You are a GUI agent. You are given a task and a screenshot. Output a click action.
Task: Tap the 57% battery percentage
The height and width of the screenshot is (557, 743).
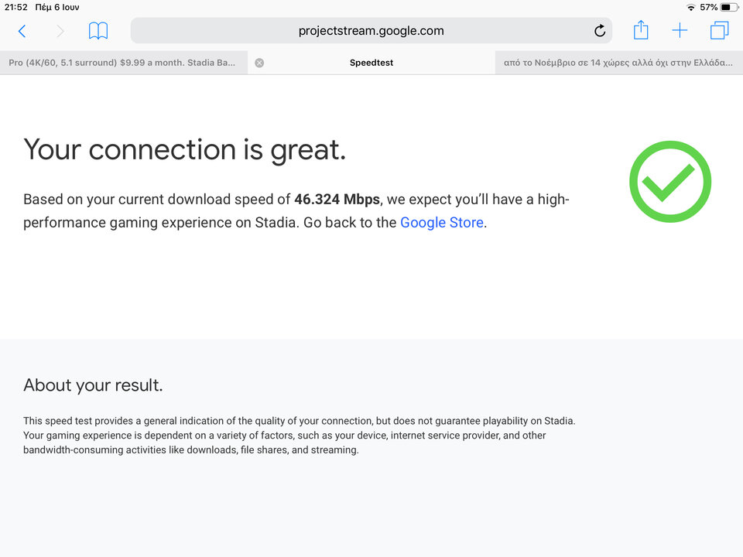point(708,7)
